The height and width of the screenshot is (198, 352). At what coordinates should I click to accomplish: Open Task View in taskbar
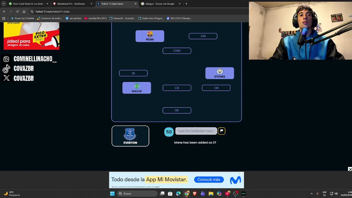point(162,194)
